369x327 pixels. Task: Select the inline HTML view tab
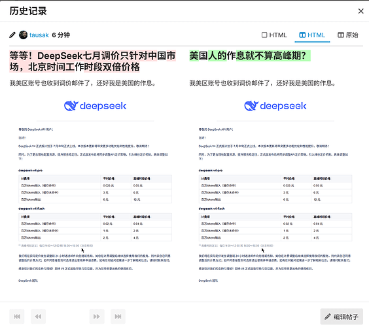(x=274, y=35)
